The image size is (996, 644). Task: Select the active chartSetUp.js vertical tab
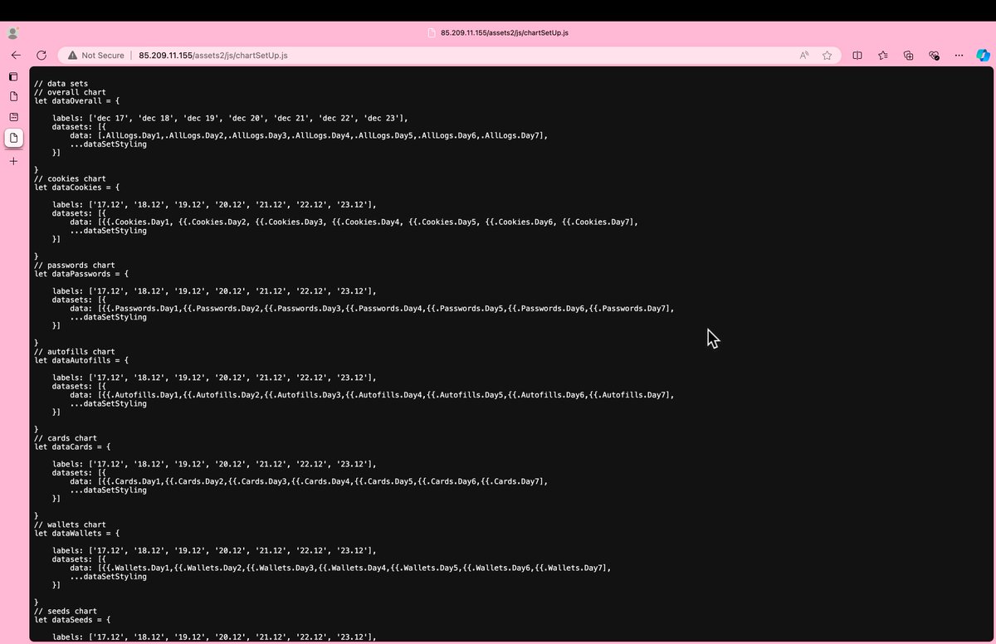pyautogui.click(x=13, y=138)
